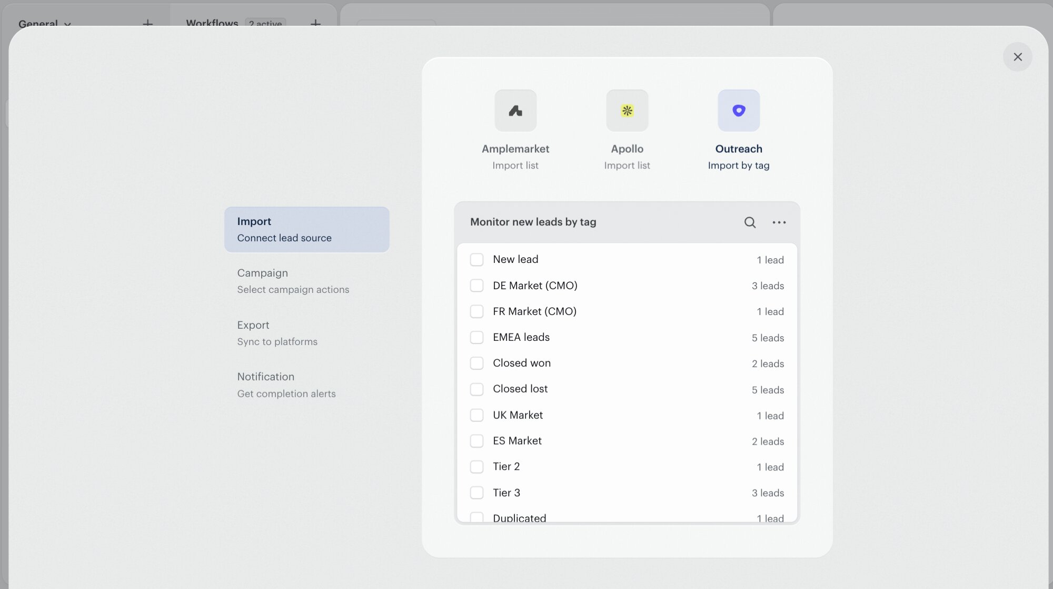The width and height of the screenshot is (1053, 589).
Task: Expand the General dropdown chevron
Action: click(x=67, y=24)
